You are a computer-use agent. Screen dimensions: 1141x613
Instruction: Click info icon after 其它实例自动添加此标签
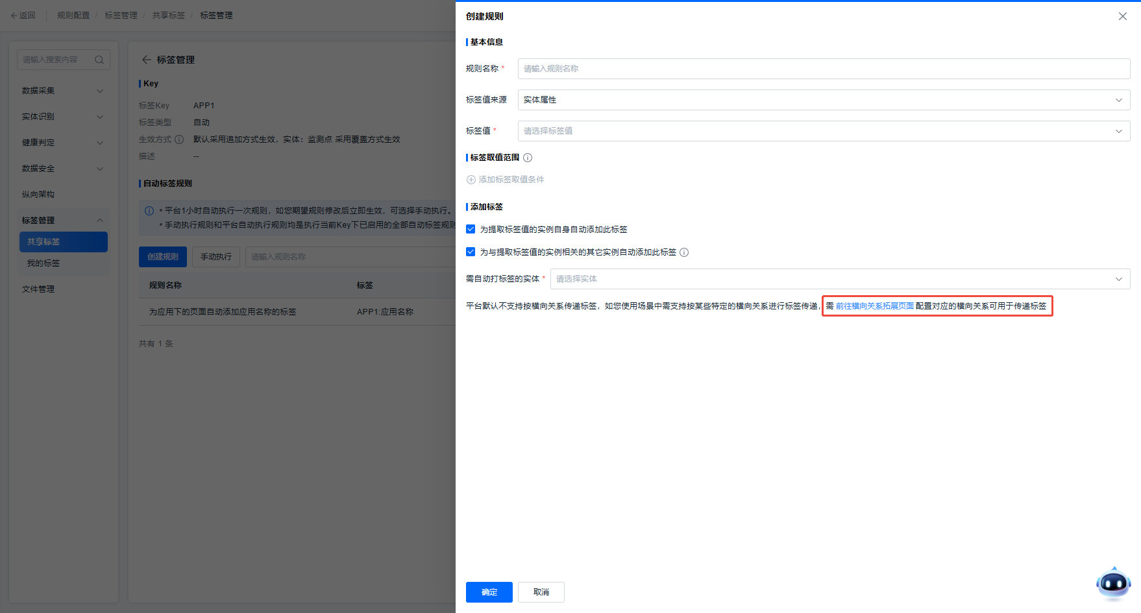pos(684,252)
